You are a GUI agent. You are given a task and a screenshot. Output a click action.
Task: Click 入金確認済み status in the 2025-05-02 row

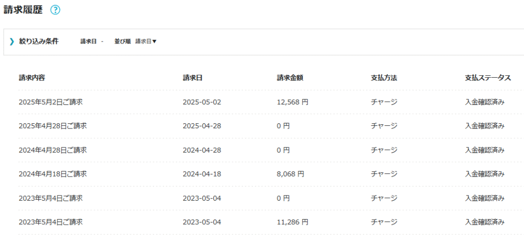tap(485, 102)
